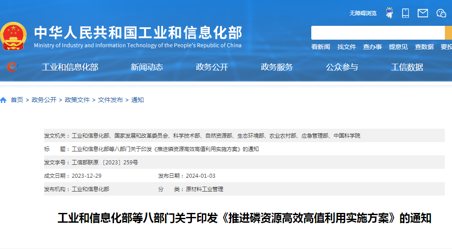452x249 pixels.
Task: Go to 通知 in breadcrumb
Action: click(x=138, y=100)
